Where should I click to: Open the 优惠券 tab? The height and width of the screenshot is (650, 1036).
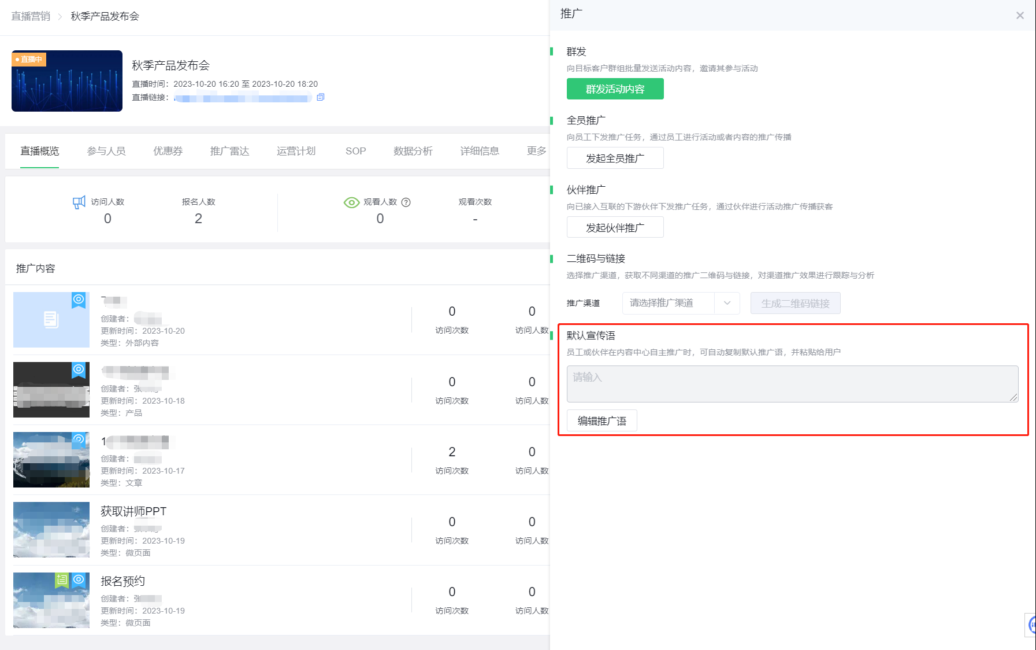[168, 151]
